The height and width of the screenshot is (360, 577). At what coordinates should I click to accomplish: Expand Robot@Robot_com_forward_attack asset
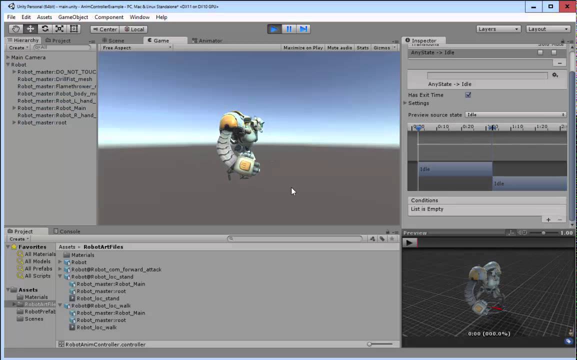[60, 269]
